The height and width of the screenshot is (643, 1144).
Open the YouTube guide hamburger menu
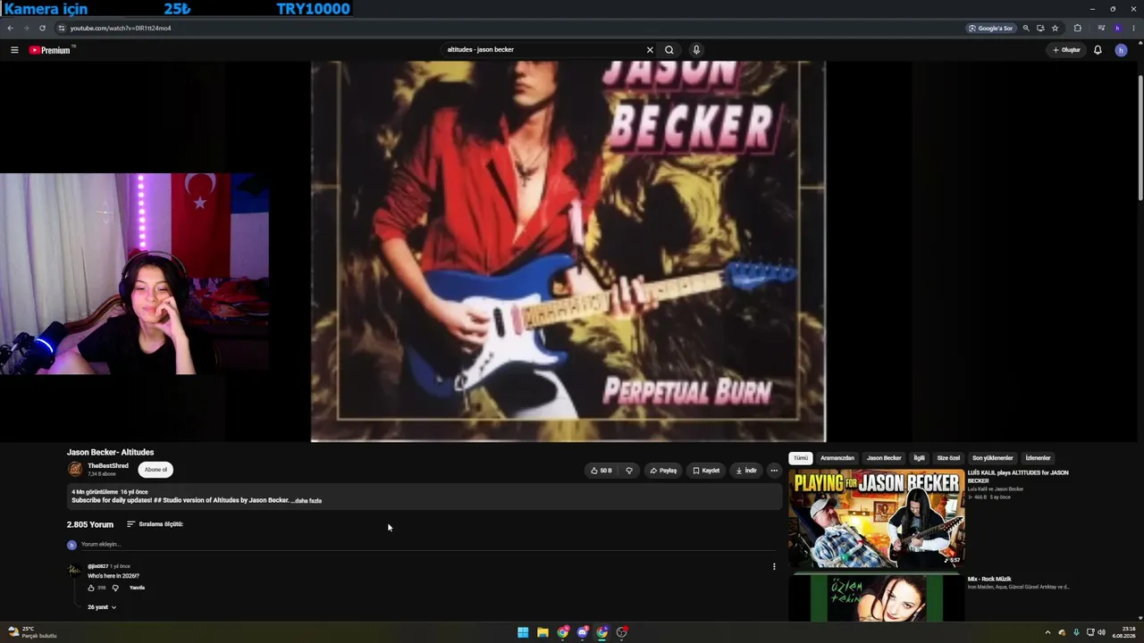[x=14, y=50]
